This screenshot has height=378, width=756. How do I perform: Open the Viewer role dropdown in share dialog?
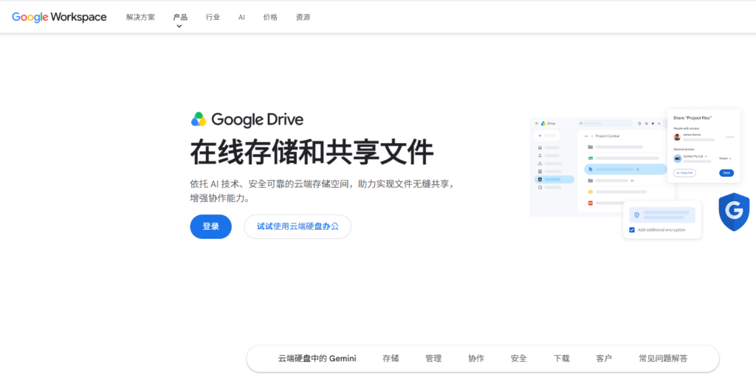(725, 158)
